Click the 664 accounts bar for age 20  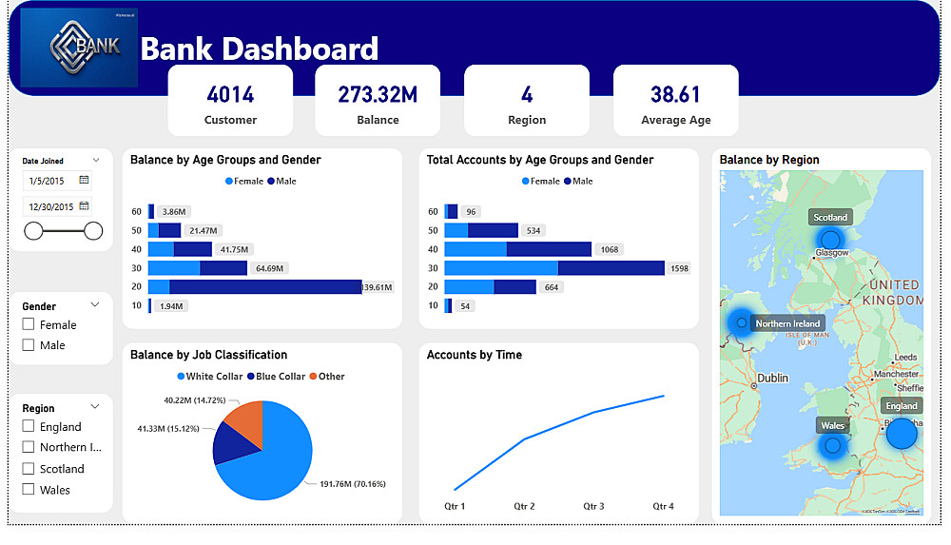point(490,287)
